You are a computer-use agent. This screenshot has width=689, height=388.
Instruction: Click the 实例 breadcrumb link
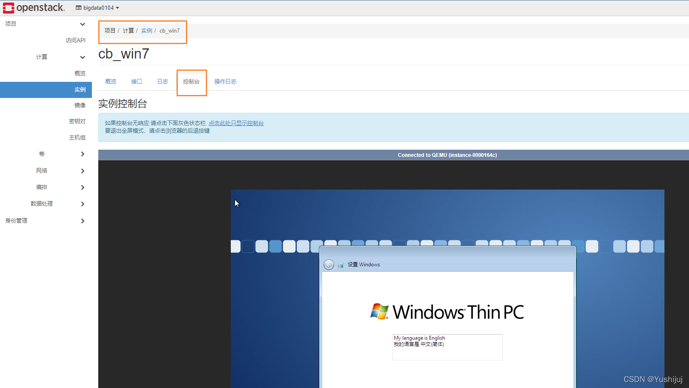pyautogui.click(x=147, y=31)
